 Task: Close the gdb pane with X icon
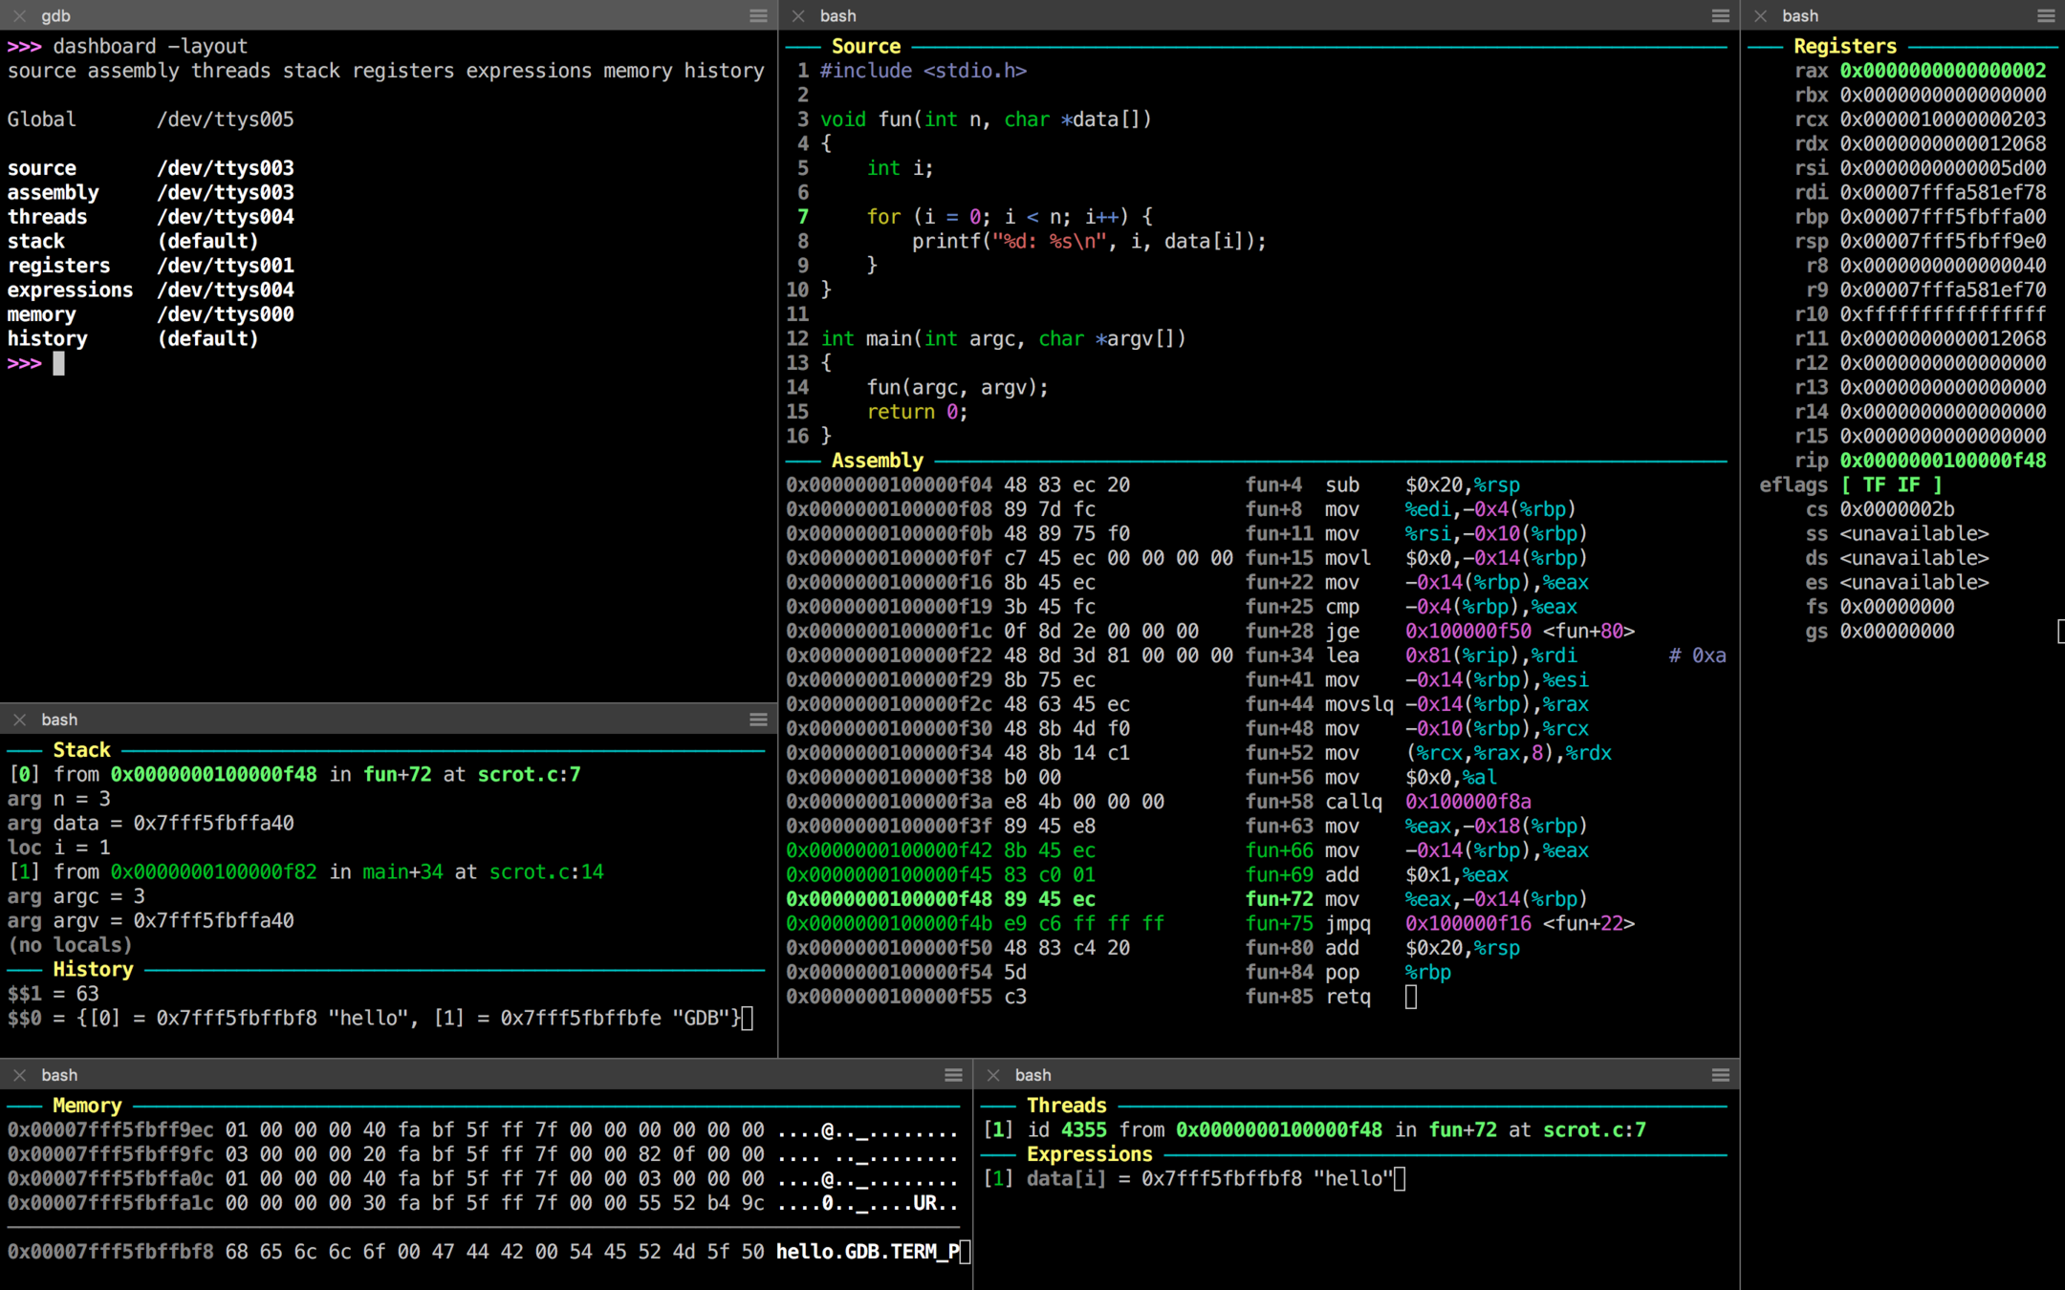coord(19,15)
